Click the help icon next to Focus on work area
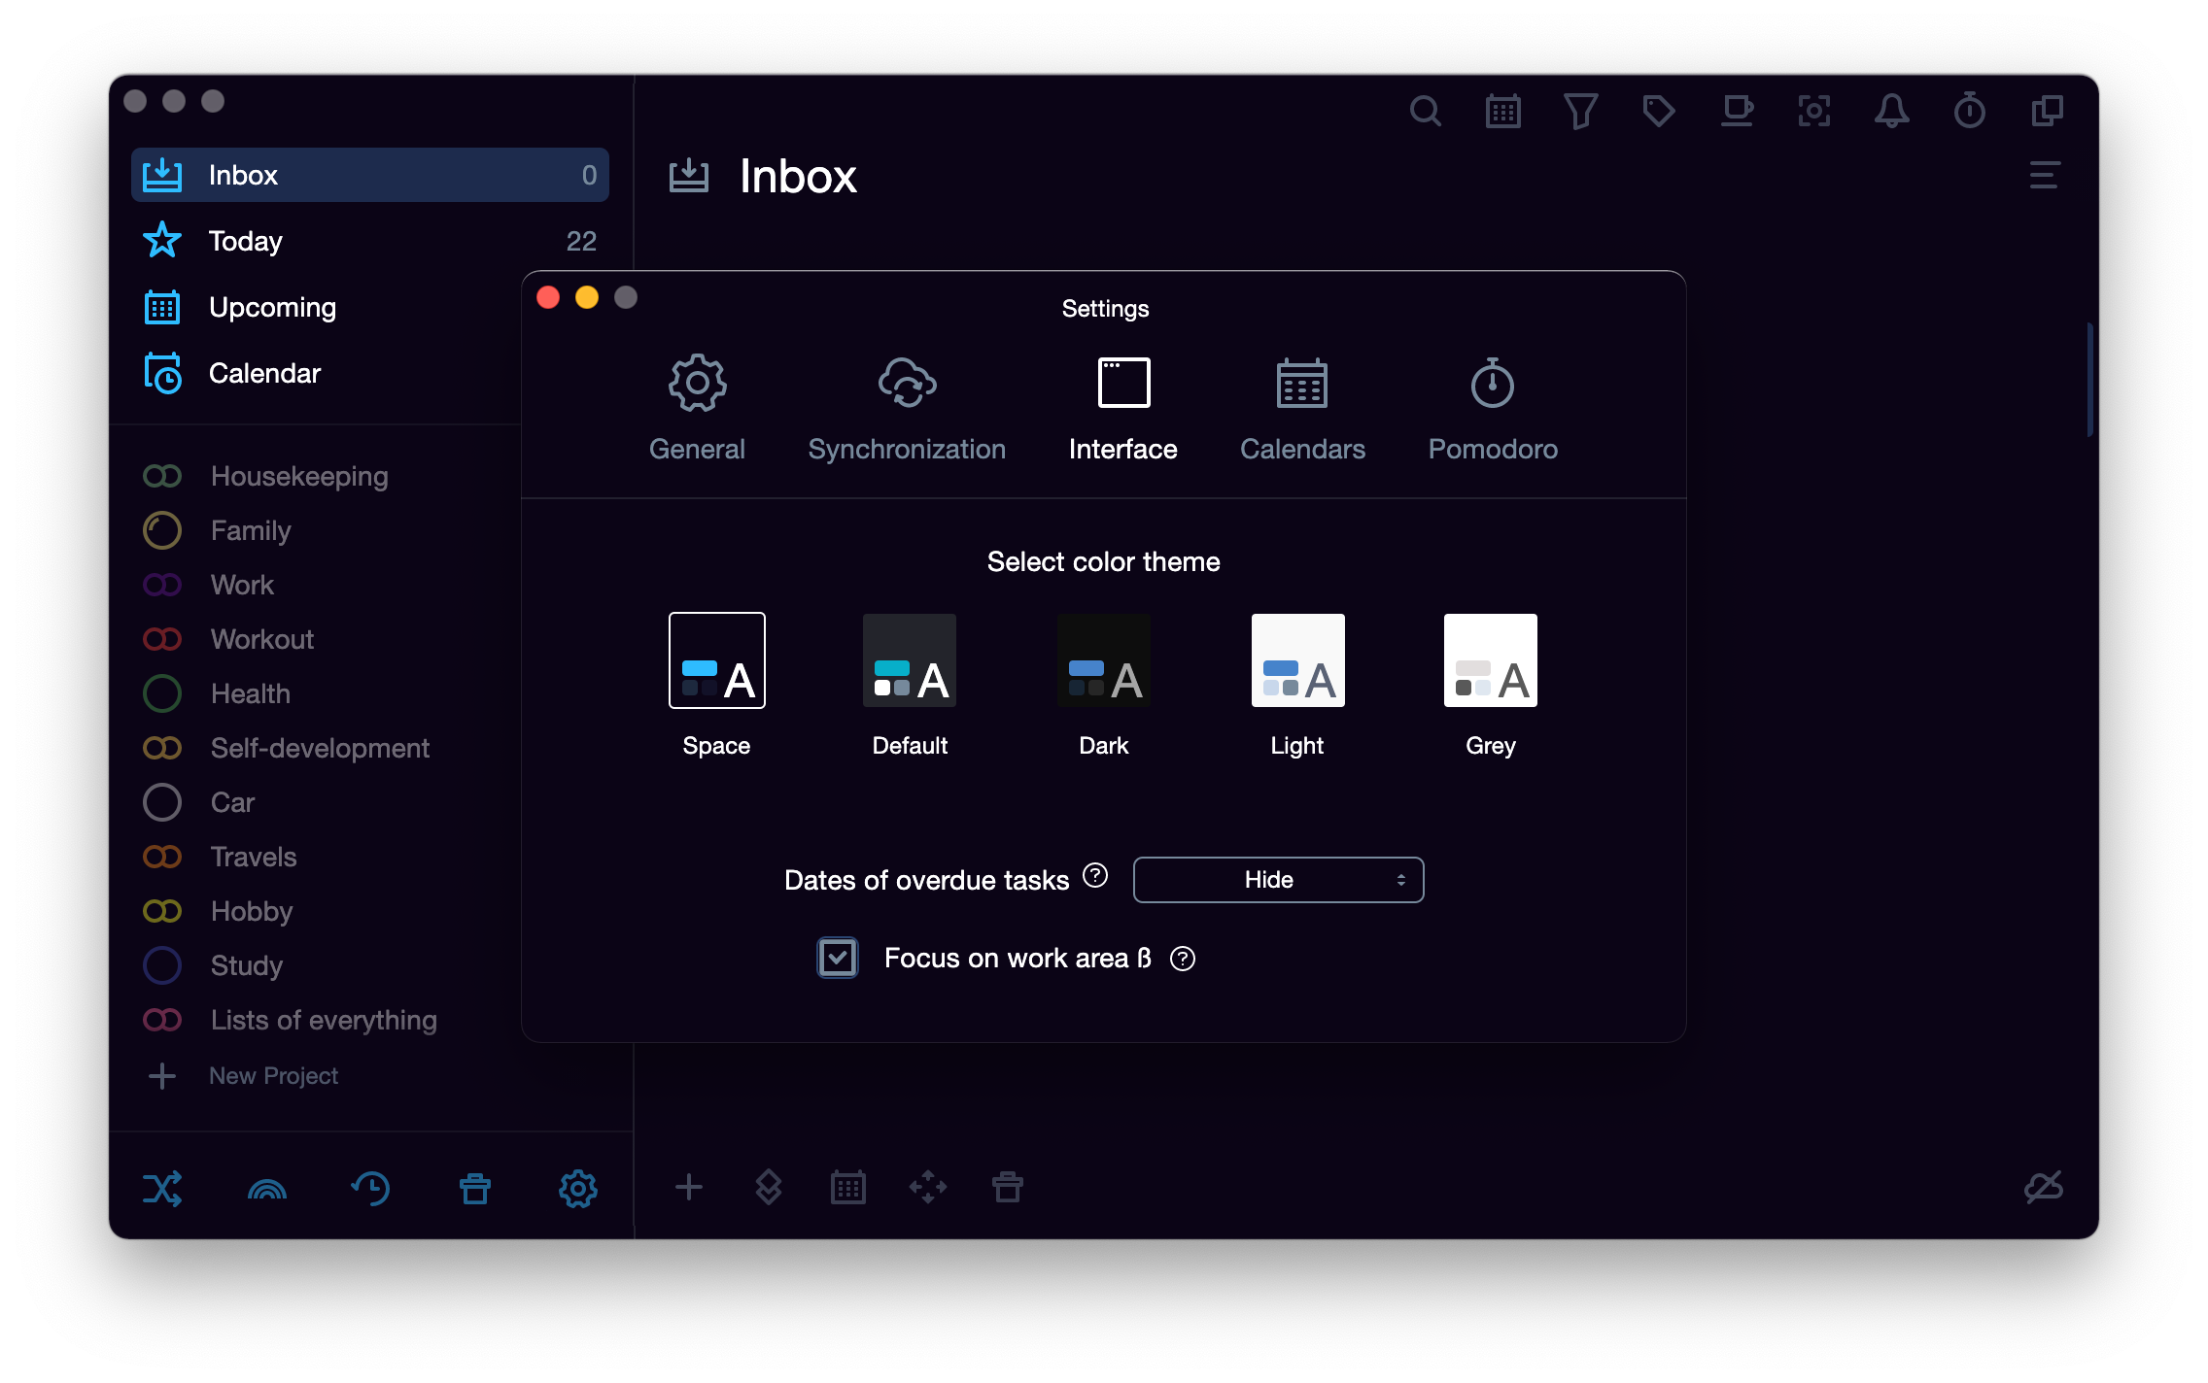 click(1183, 959)
